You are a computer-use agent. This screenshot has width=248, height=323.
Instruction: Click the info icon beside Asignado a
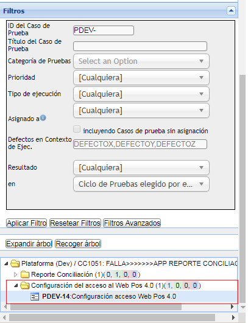43,118
